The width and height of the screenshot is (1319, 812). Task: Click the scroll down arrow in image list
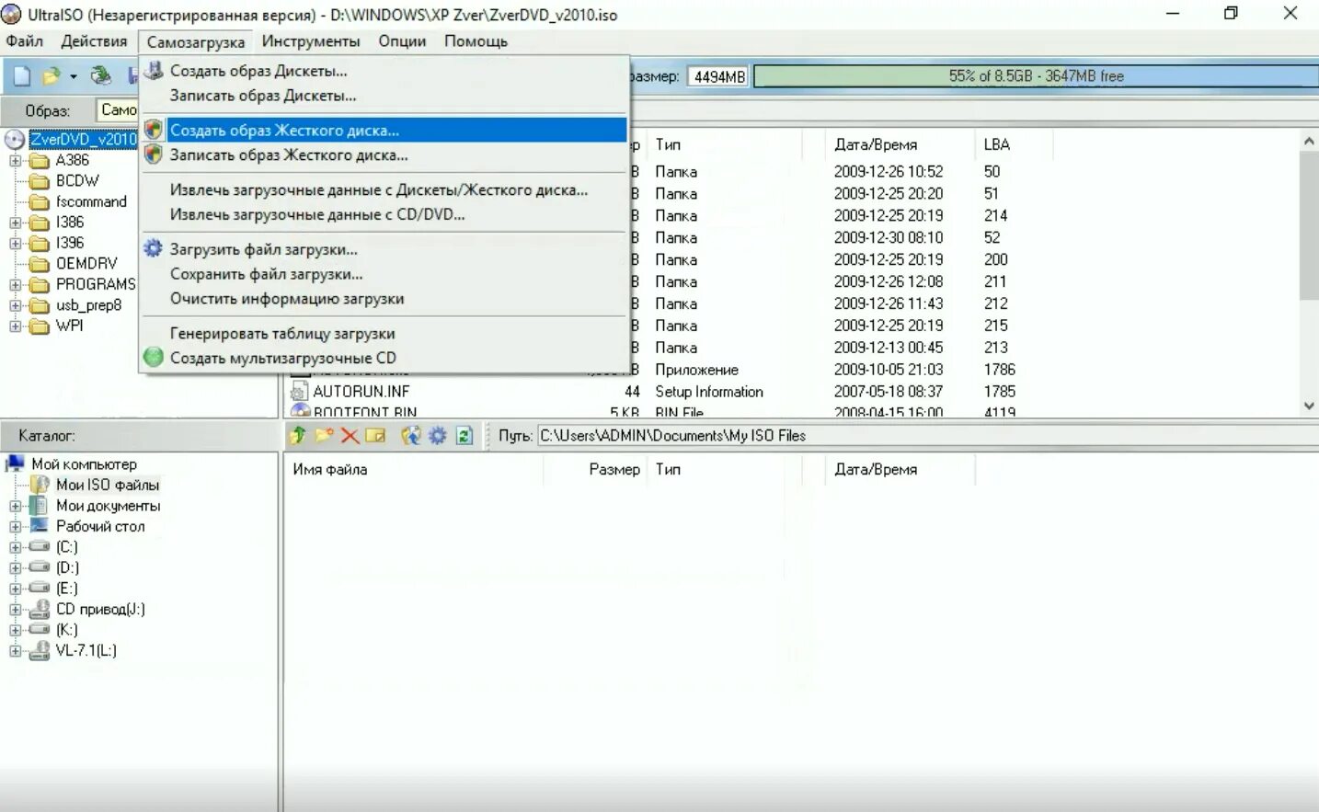tap(1309, 406)
